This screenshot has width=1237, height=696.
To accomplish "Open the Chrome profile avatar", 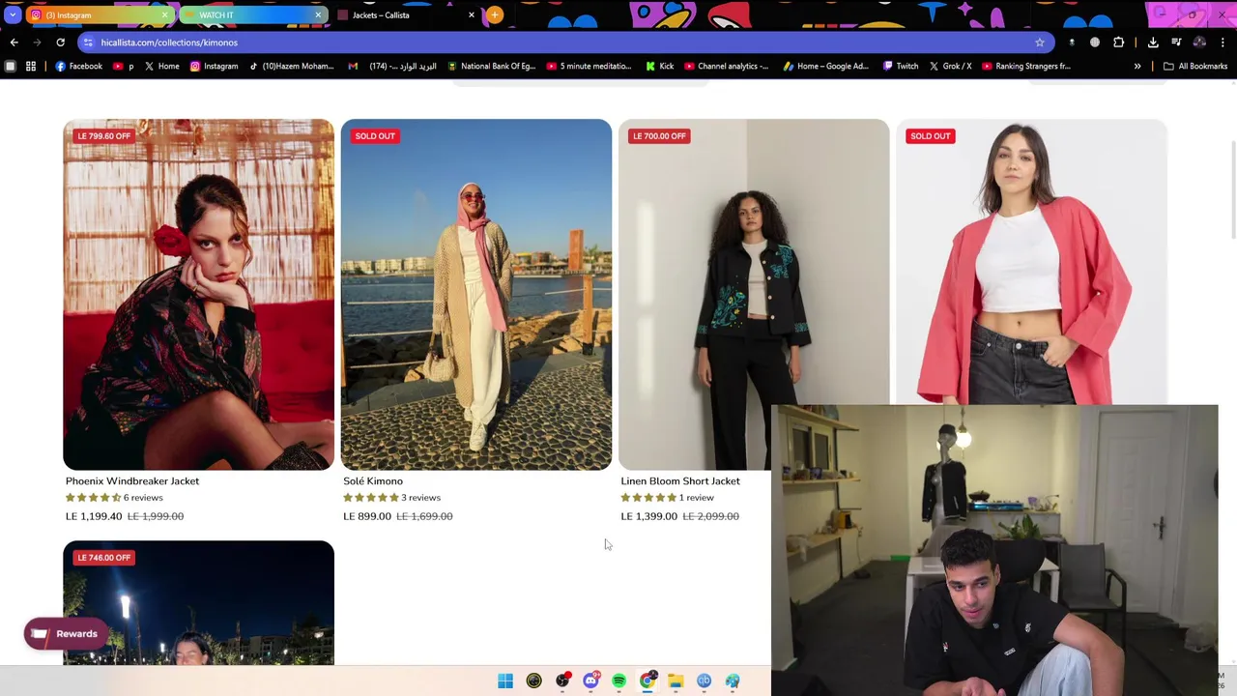I will pyautogui.click(x=1199, y=43).
